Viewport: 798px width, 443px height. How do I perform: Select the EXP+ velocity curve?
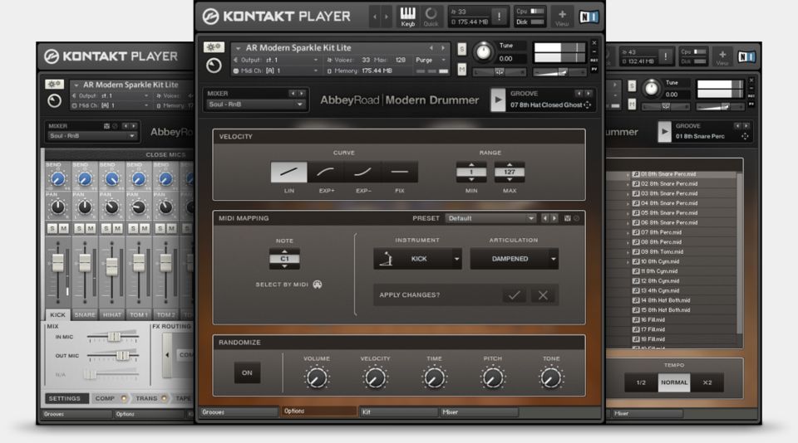tap(325, 172)
